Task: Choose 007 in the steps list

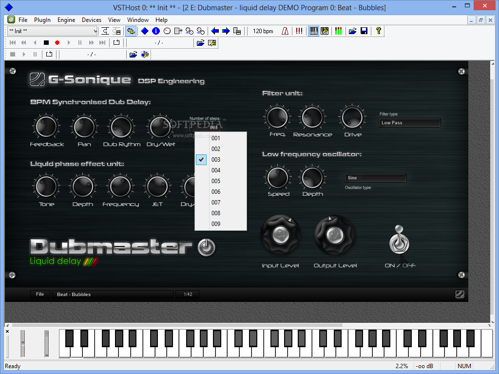Action: click(221, 202)
